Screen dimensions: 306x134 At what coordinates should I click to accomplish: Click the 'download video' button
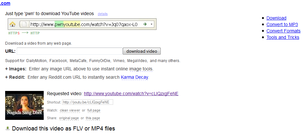(x=142, y=51)
